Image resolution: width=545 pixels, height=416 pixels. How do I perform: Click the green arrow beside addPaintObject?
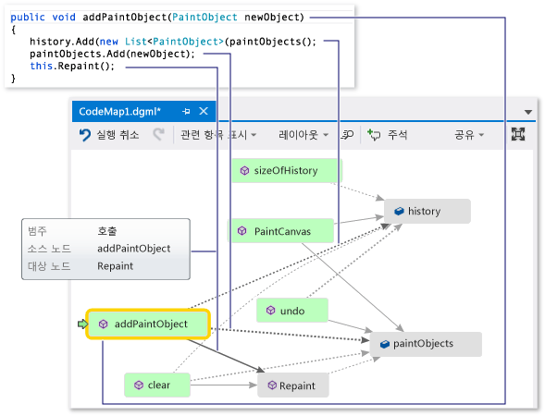coord(82,324)
